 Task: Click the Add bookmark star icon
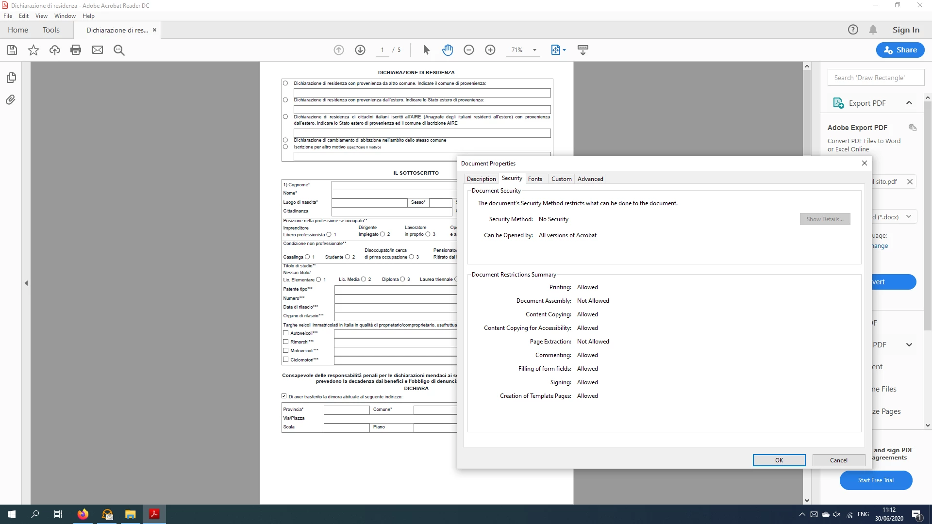pyautogui.click(x=33, y=50)
